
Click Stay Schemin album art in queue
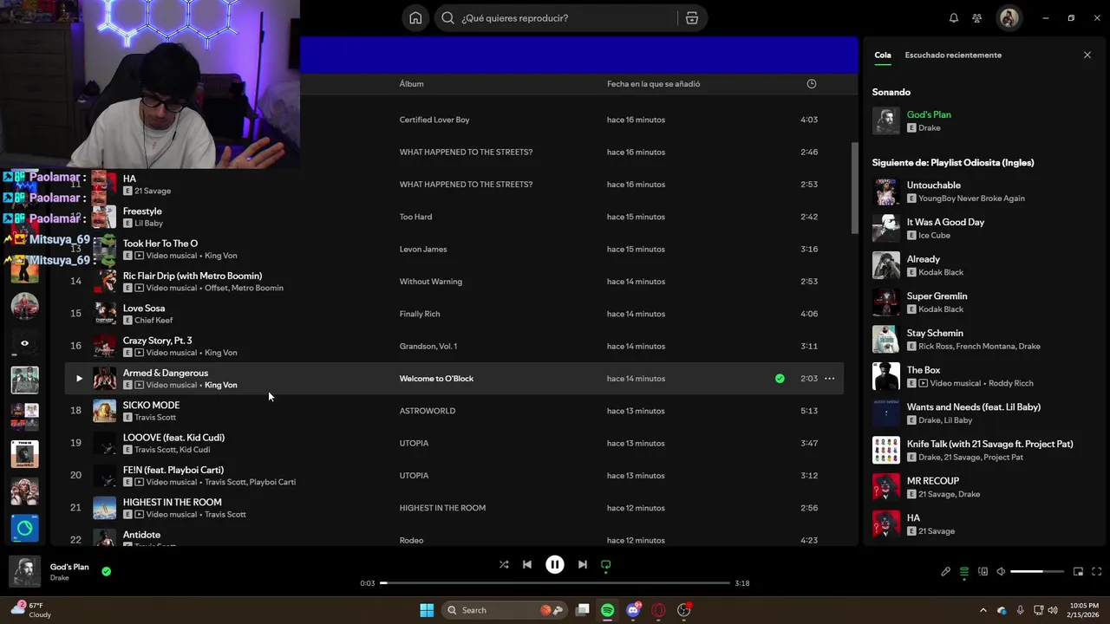coord(885,339)
